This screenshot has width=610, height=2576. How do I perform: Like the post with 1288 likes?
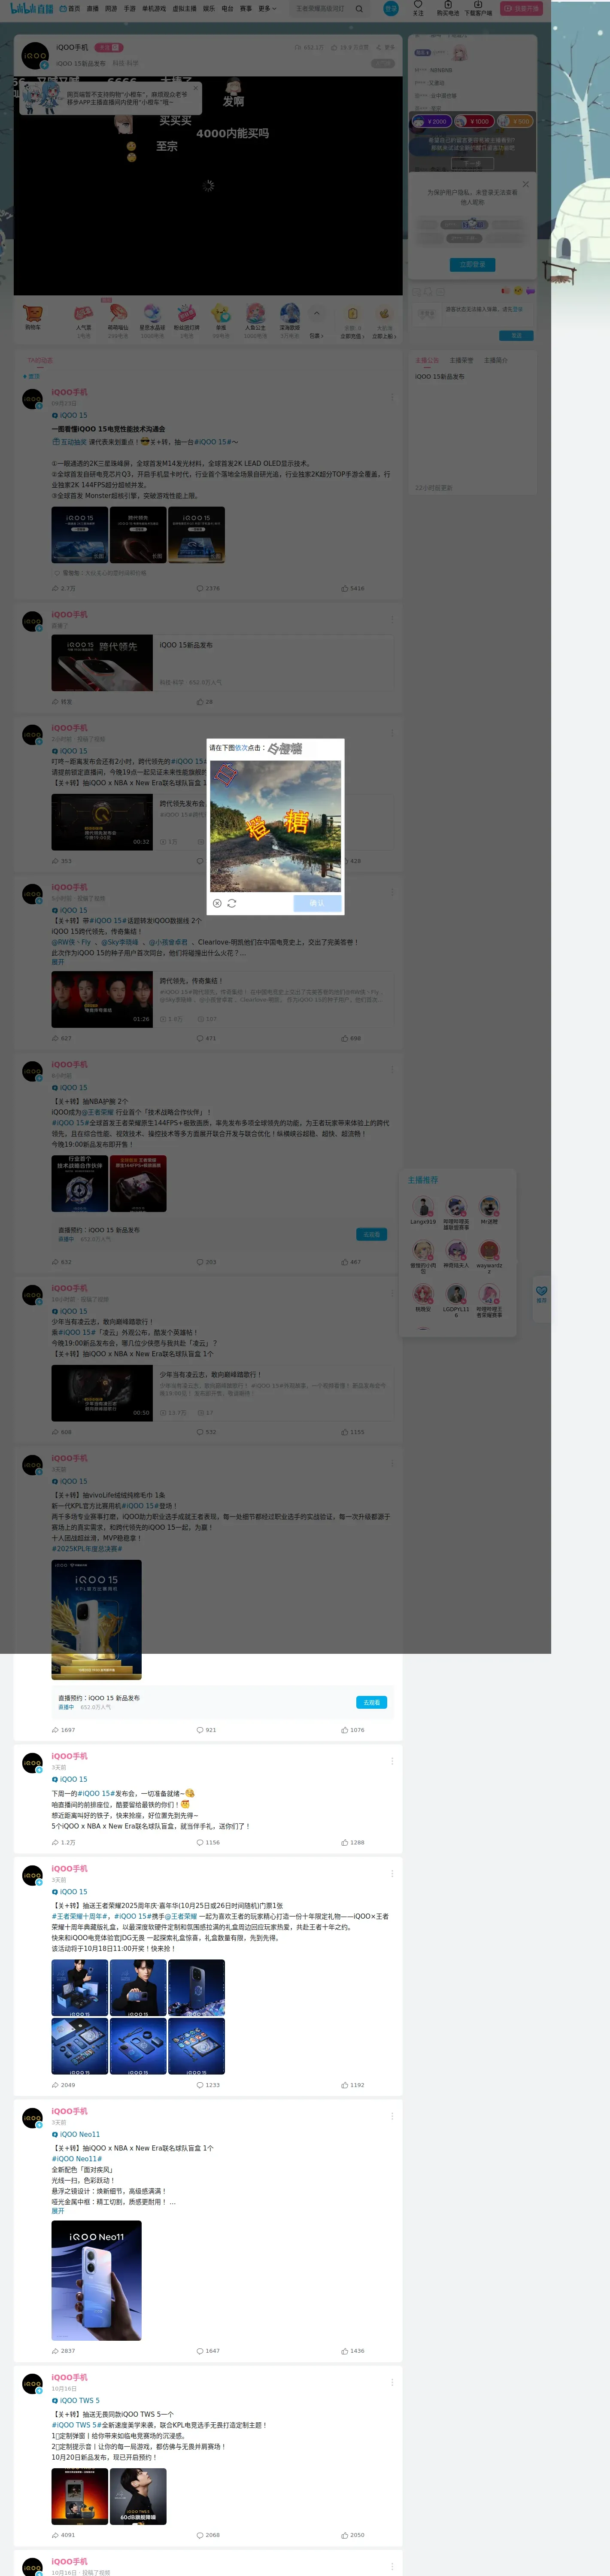(x=352, y=1842)
